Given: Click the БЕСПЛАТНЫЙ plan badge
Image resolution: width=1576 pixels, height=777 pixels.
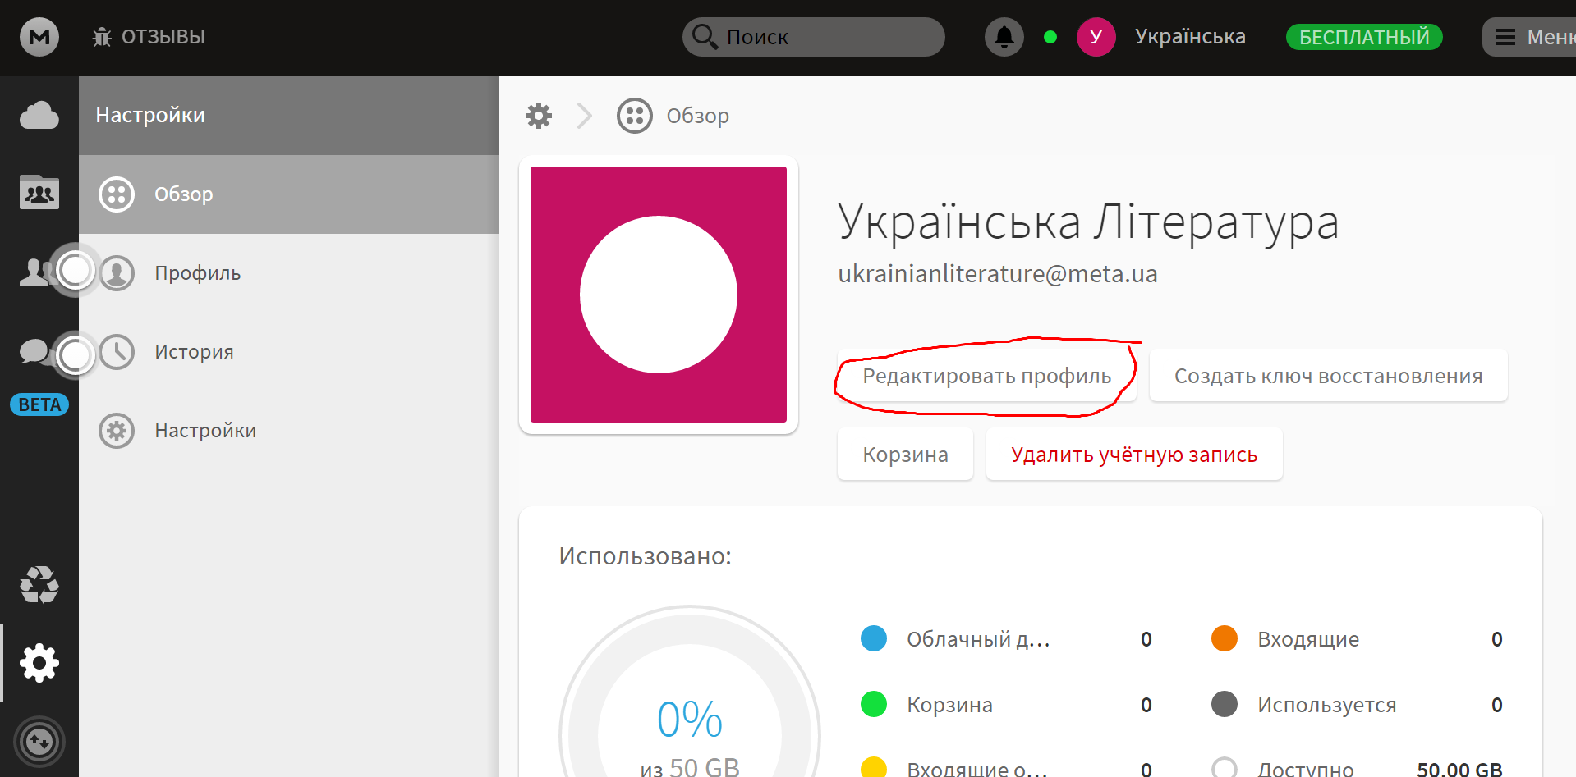Looking at the screenshot, I should point(1364,37).
